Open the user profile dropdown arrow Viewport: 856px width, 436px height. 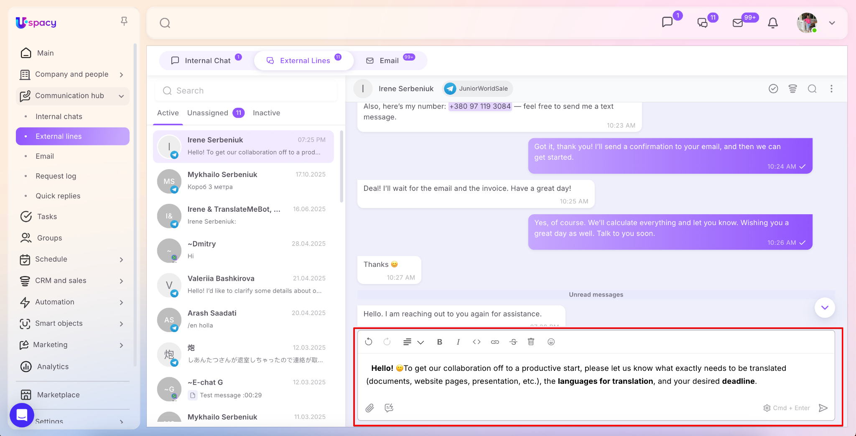coord(832,23)
